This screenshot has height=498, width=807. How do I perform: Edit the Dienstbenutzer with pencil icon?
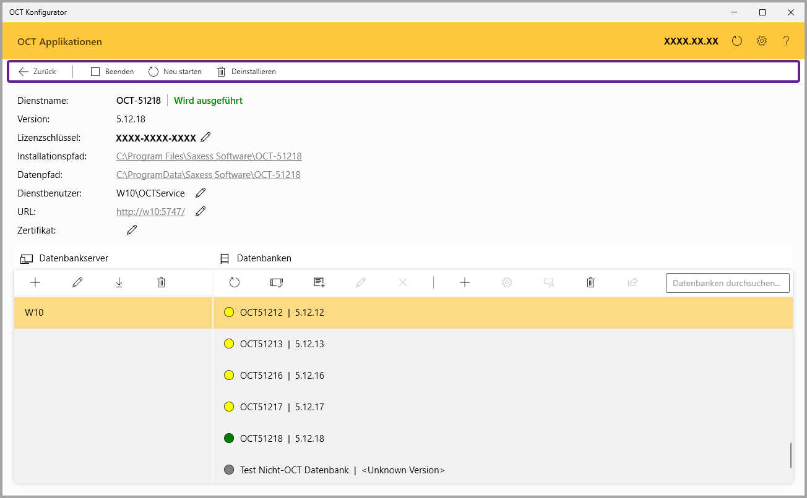point(201,193)
